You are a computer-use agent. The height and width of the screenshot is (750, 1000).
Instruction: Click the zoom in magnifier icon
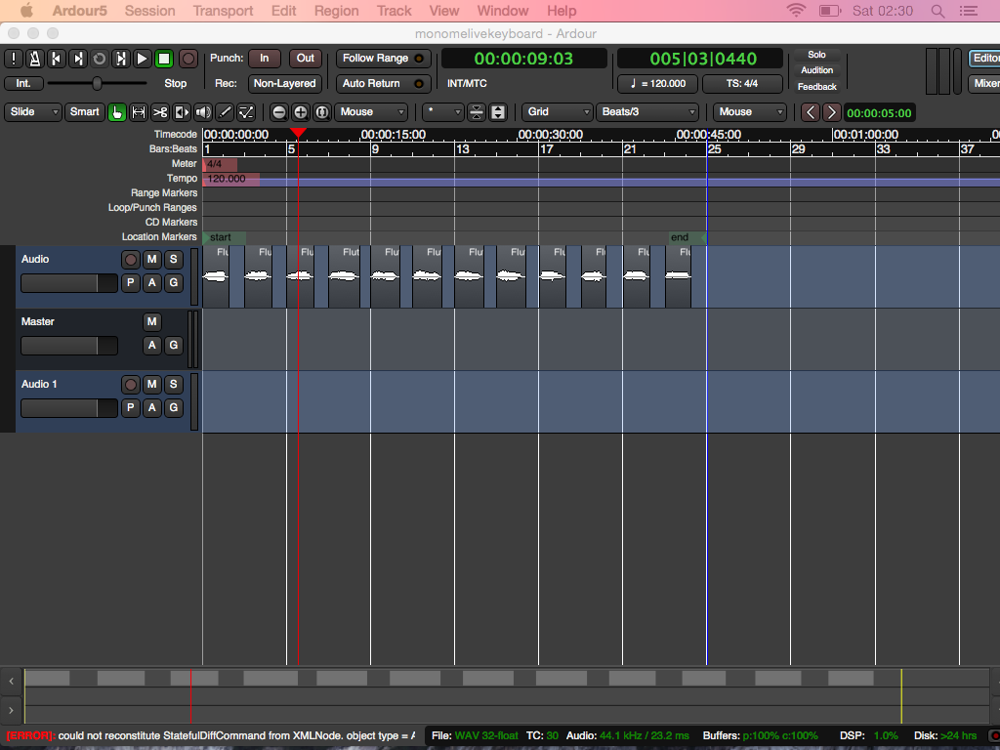301,112
